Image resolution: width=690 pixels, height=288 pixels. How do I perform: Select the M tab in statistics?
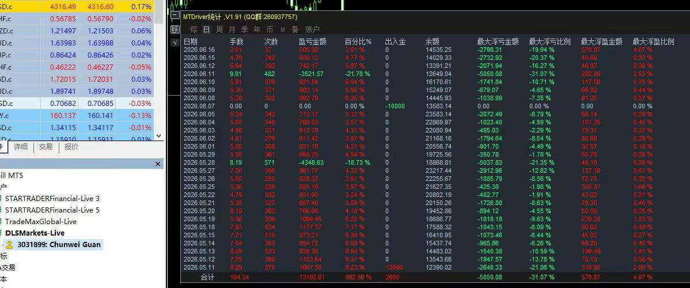point(283,29)
